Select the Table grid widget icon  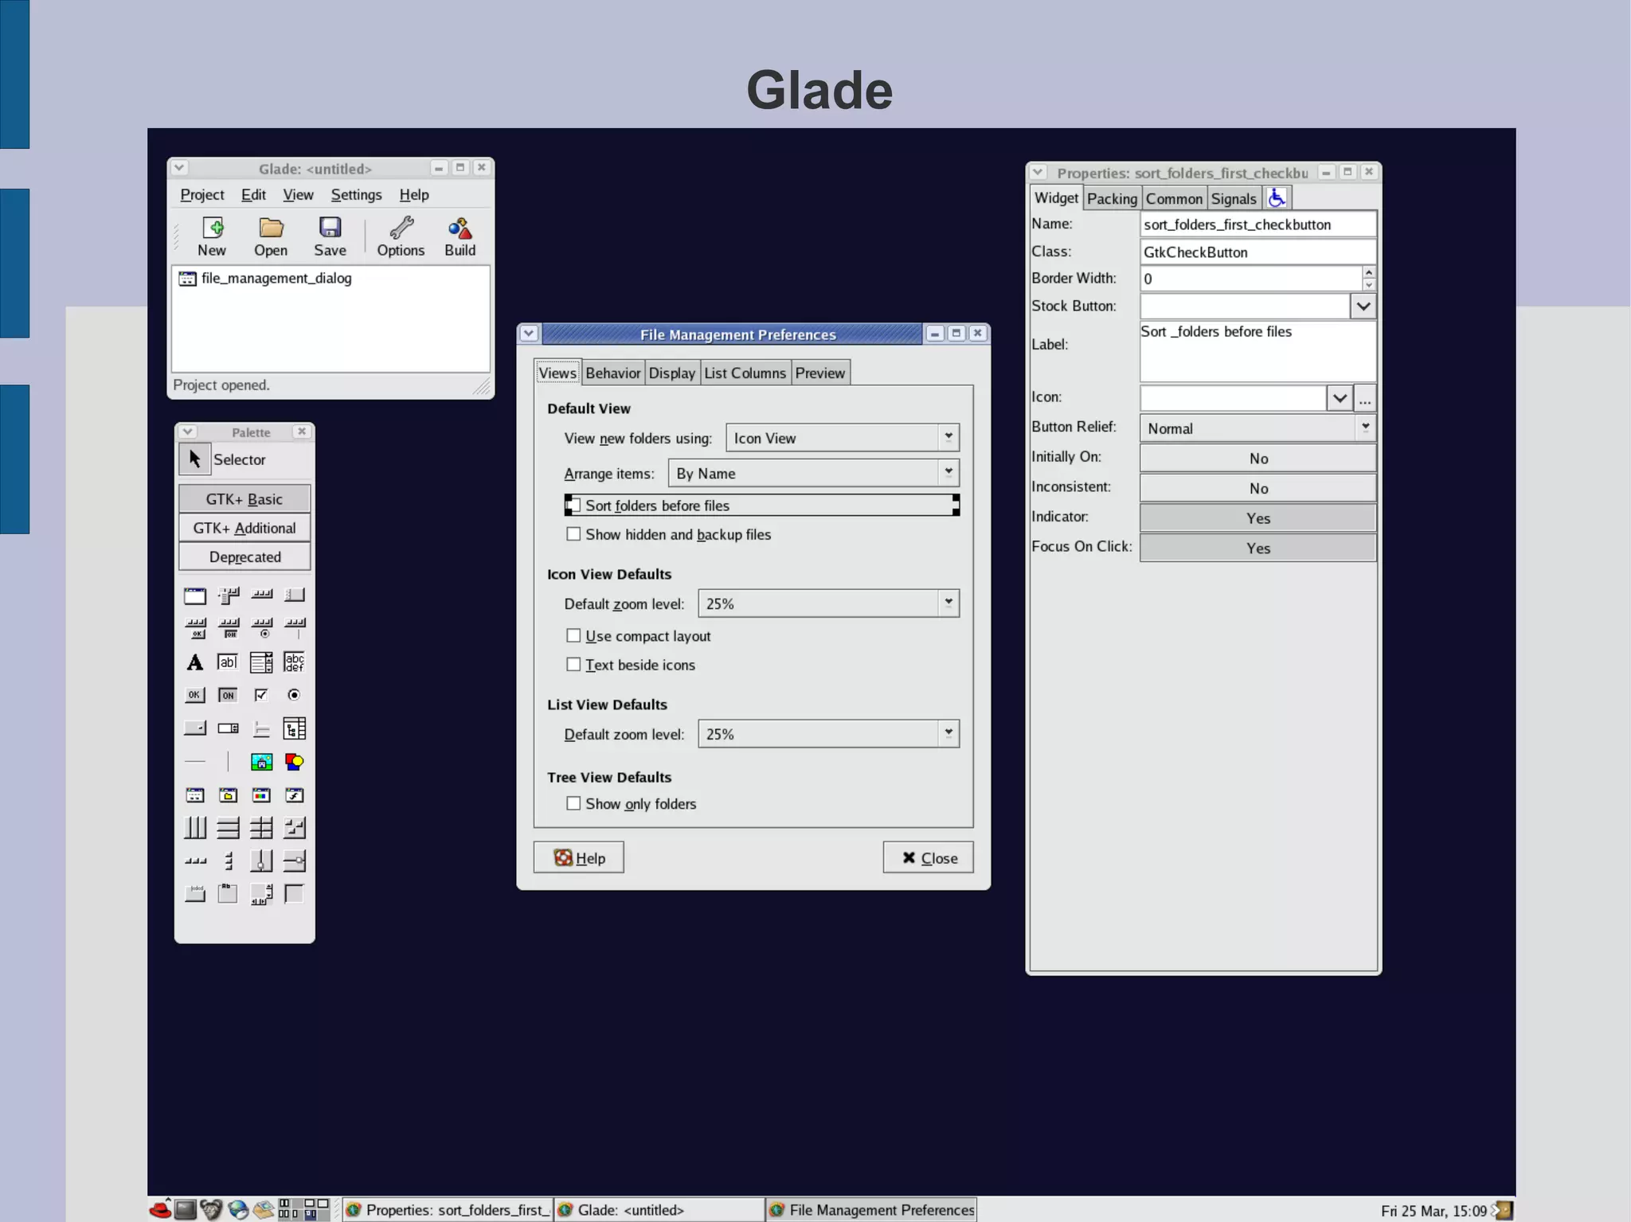pos(261,828)
